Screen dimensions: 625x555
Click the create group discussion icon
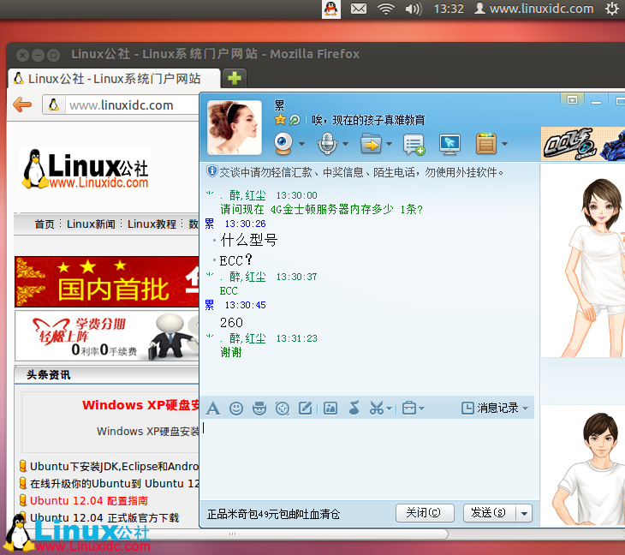coord(414,144)
